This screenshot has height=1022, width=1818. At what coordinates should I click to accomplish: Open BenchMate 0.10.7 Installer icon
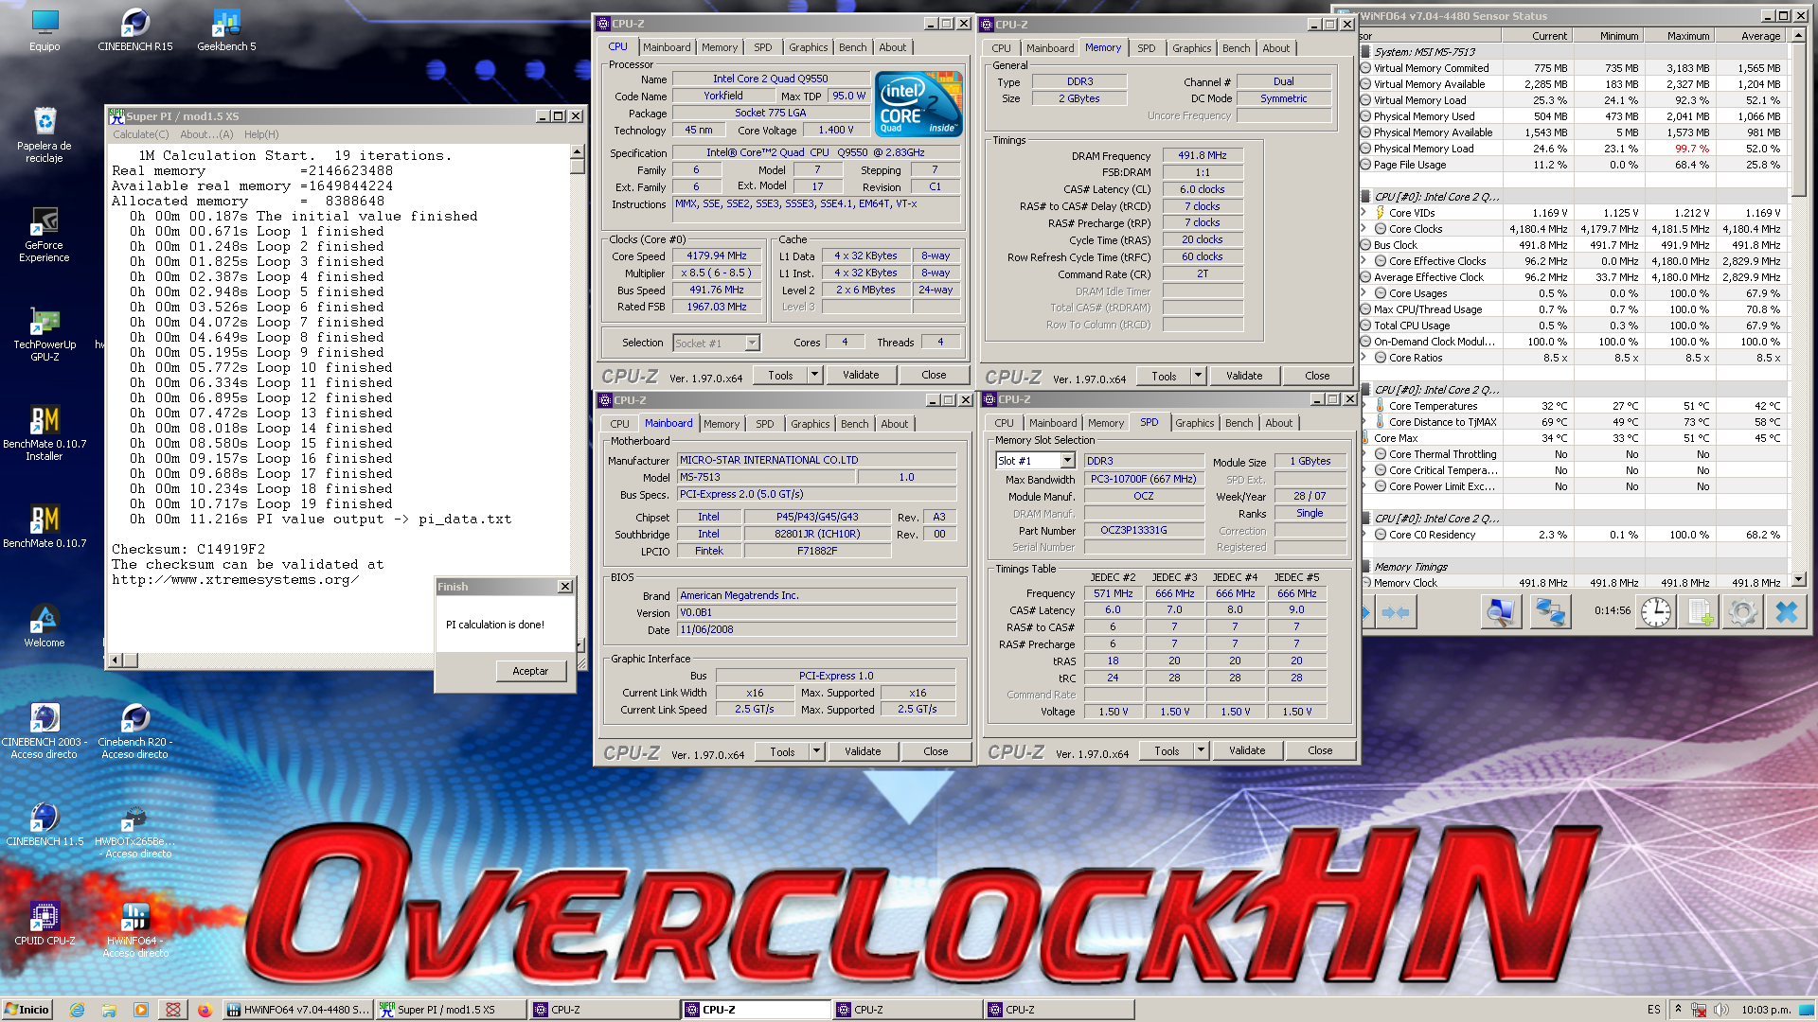point(45,433)
